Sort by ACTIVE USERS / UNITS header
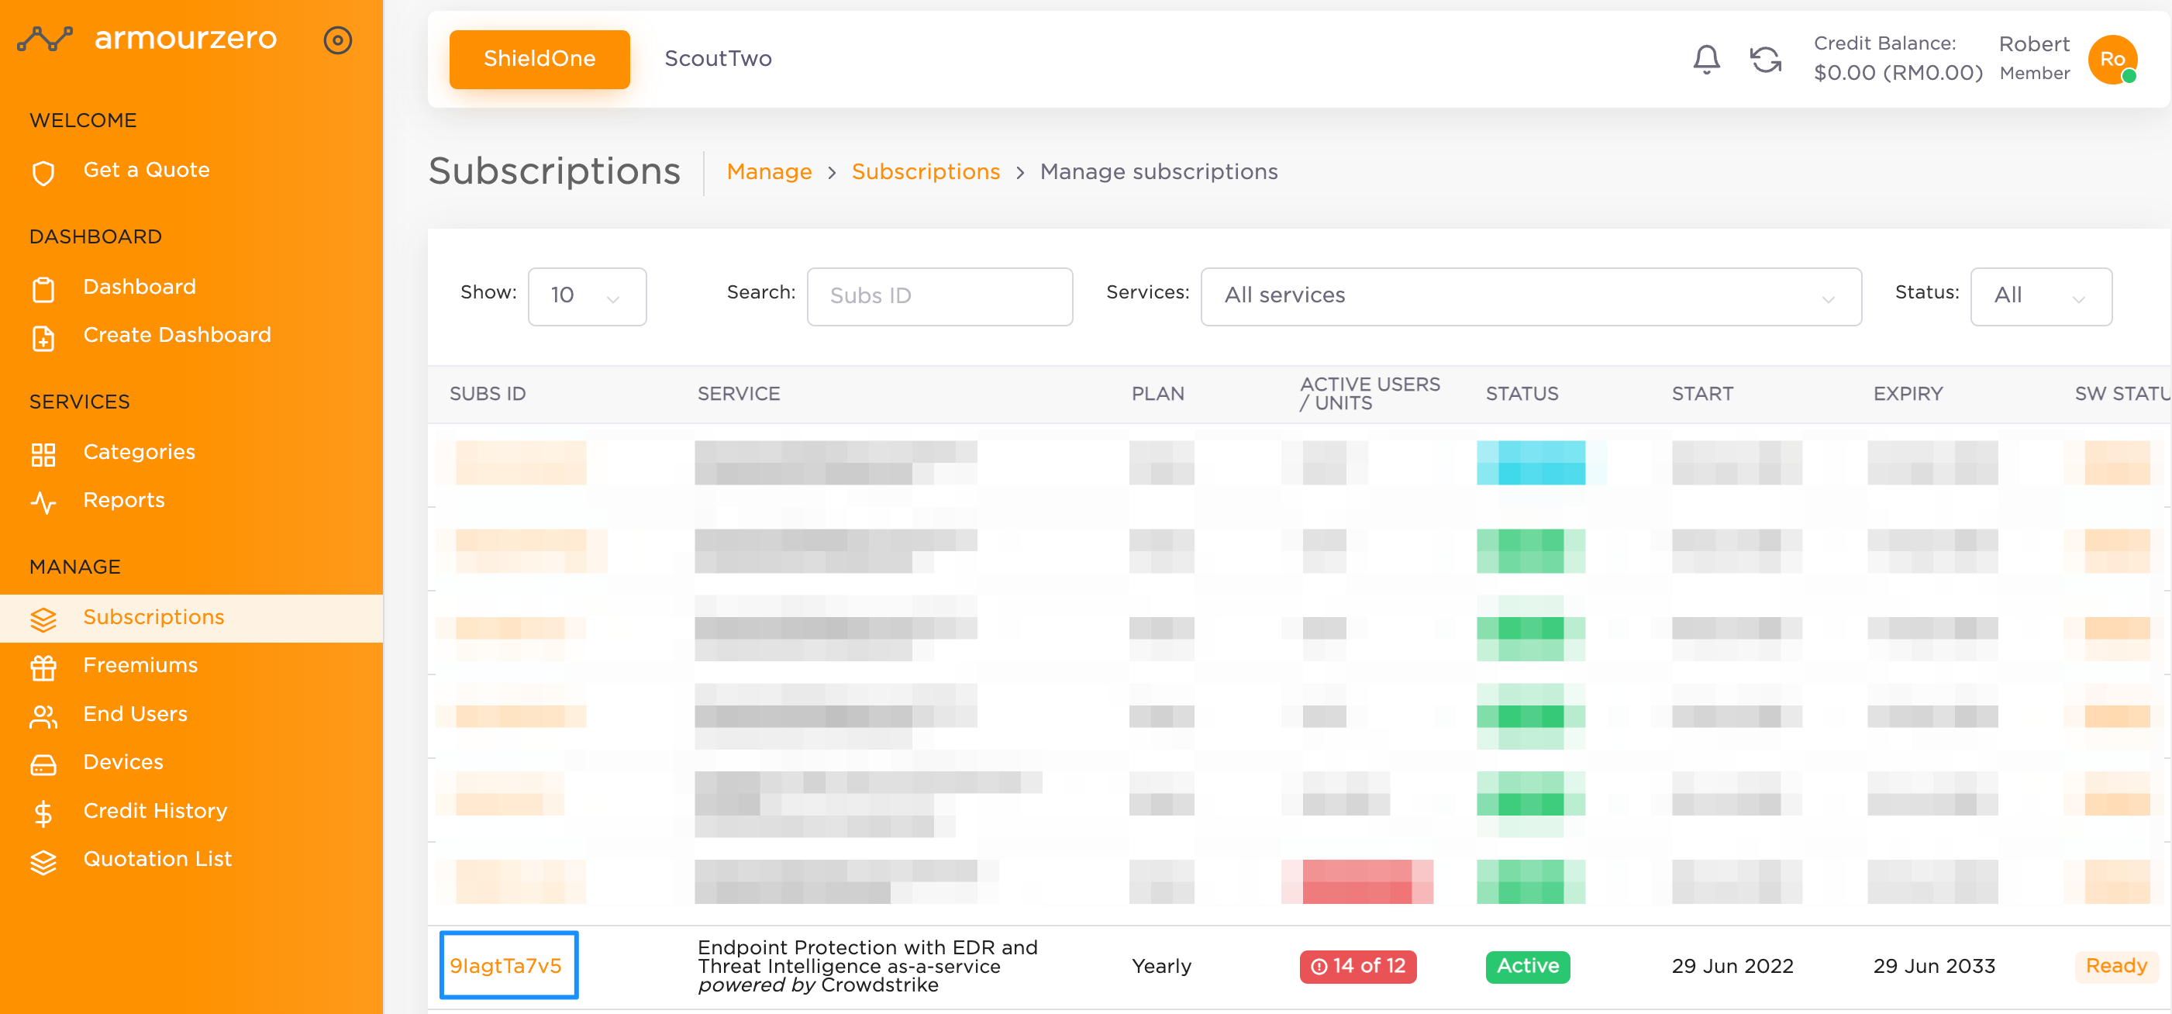 click(1370, 394)
